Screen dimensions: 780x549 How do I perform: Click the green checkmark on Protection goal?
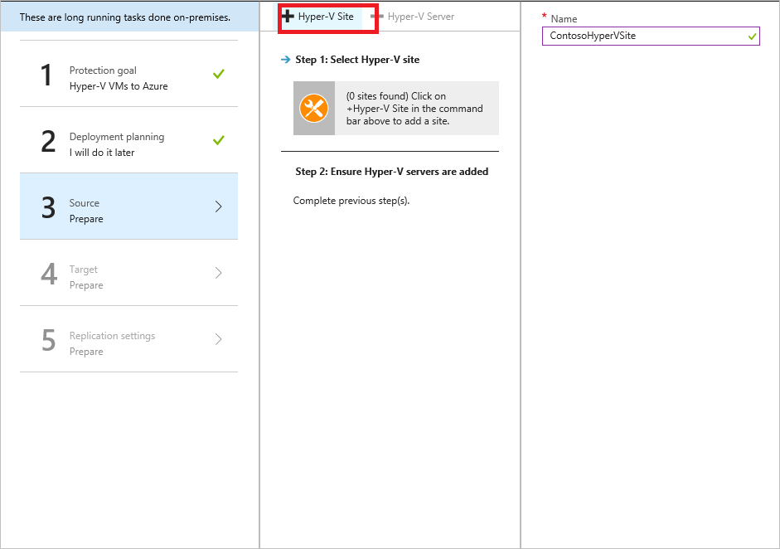point(218,75)
